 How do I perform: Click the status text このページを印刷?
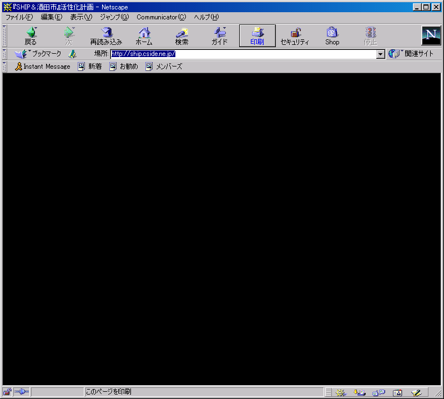108,392
